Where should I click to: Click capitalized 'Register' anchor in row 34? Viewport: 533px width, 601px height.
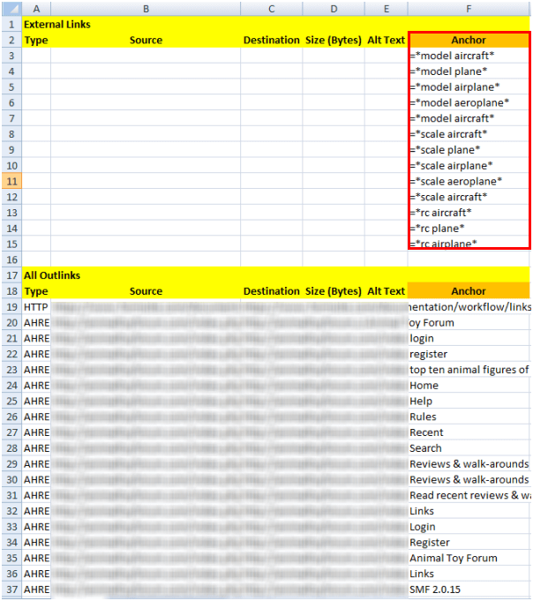click(x=469, y=543)
